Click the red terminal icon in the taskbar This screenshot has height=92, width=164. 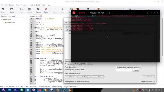click(x=40, y=90)
